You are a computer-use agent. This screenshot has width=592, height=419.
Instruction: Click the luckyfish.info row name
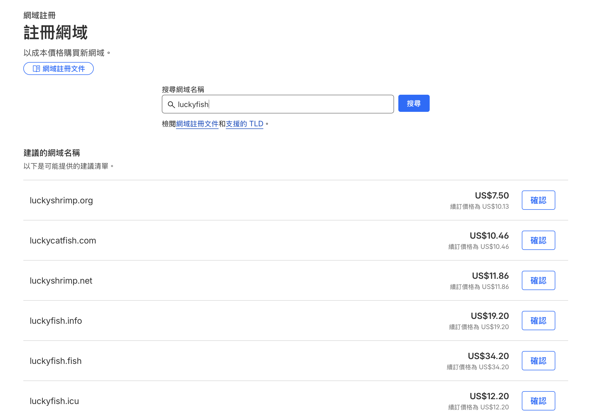[x=56, y=321]
